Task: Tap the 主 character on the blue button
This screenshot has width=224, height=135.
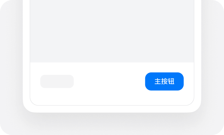Action: pyautogui.click(x=158, y=81)
